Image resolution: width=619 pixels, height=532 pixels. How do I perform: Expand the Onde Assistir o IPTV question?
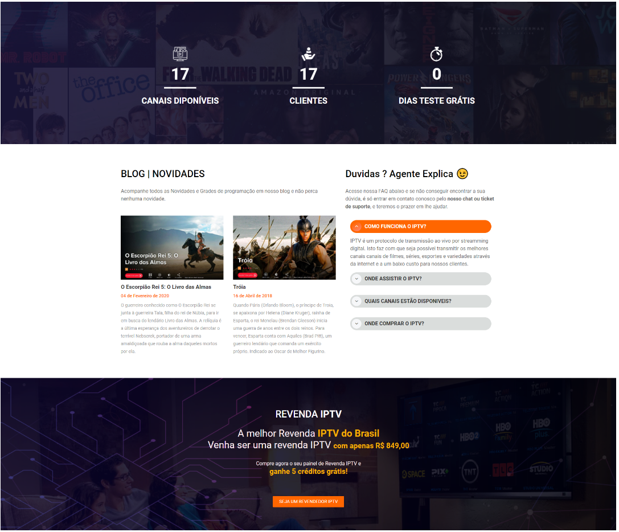[420, 279]
